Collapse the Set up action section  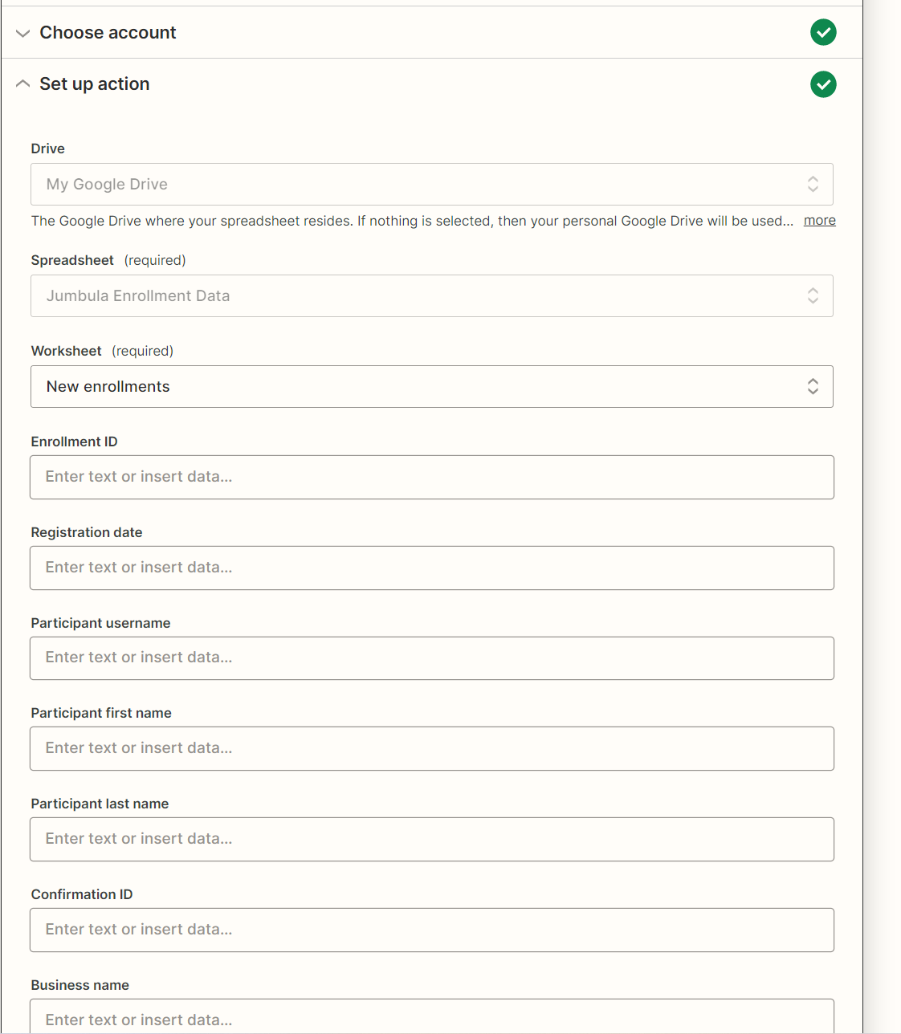pos(23,83)
